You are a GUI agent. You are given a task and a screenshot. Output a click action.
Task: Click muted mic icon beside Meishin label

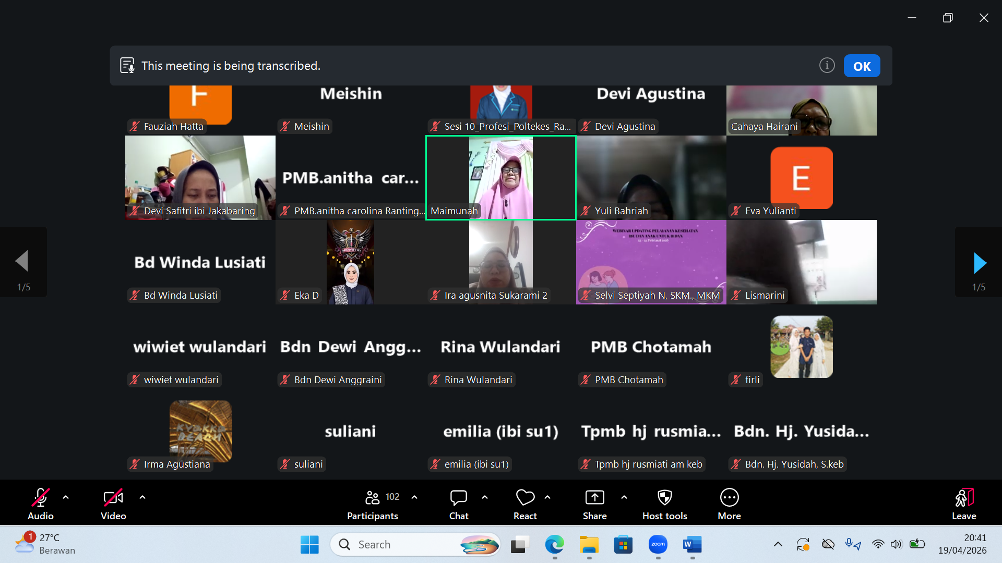pos(285,126)
